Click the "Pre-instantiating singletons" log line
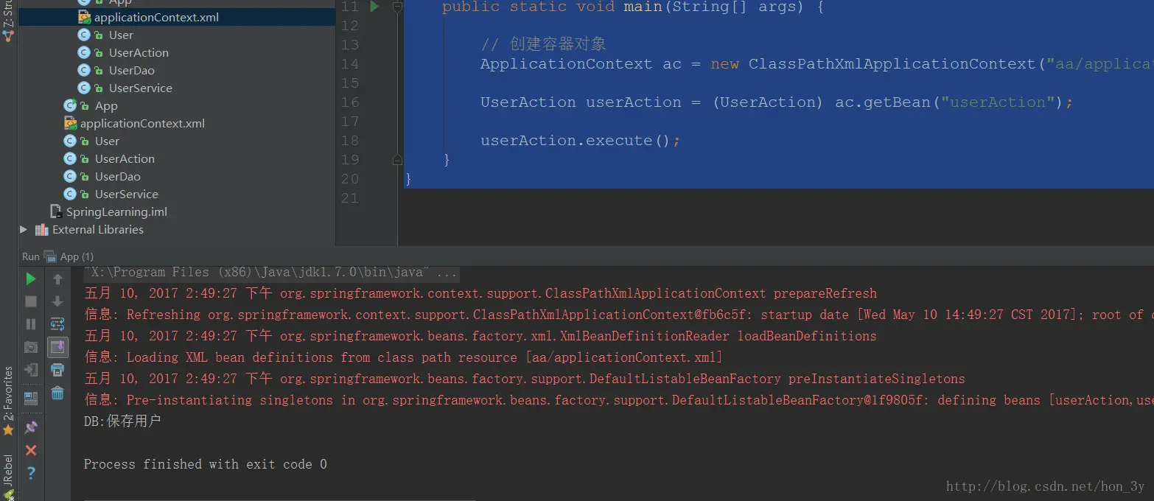 (x=618, y=400)
